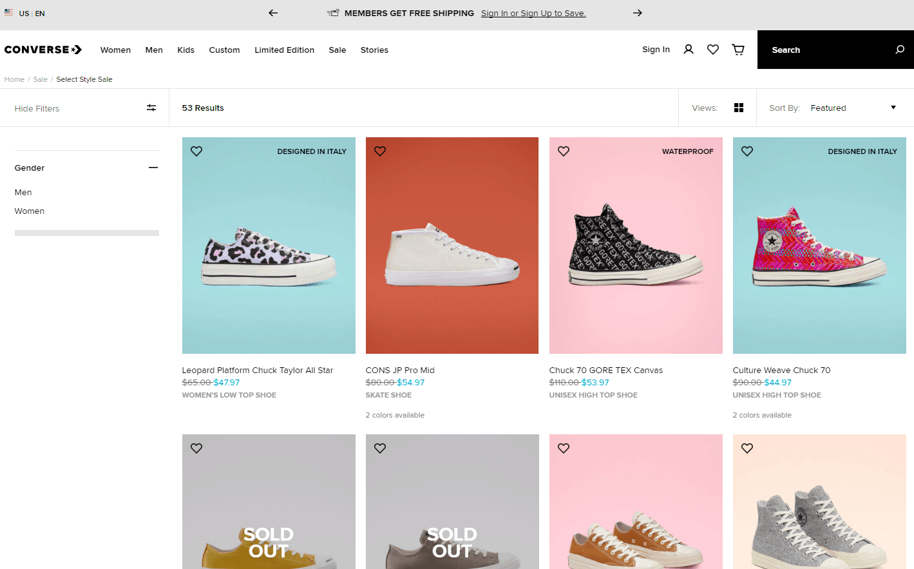
Task: Click Culture Weave Chuck 70 title
Action: pos(781,370)
